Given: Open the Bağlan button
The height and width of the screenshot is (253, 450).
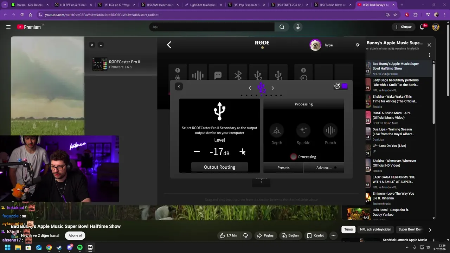Looking at the screenshot, I should (x=290, y=235).
